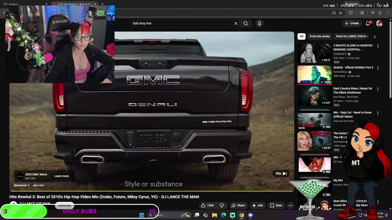
Task: Open the green face app on taskbar
Action: tap(232, 215)
